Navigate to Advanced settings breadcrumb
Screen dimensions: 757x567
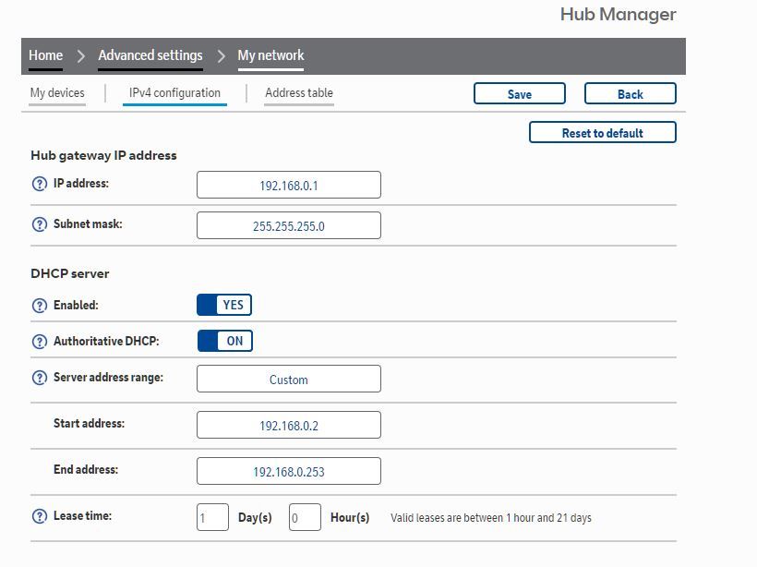pos(150,55)
